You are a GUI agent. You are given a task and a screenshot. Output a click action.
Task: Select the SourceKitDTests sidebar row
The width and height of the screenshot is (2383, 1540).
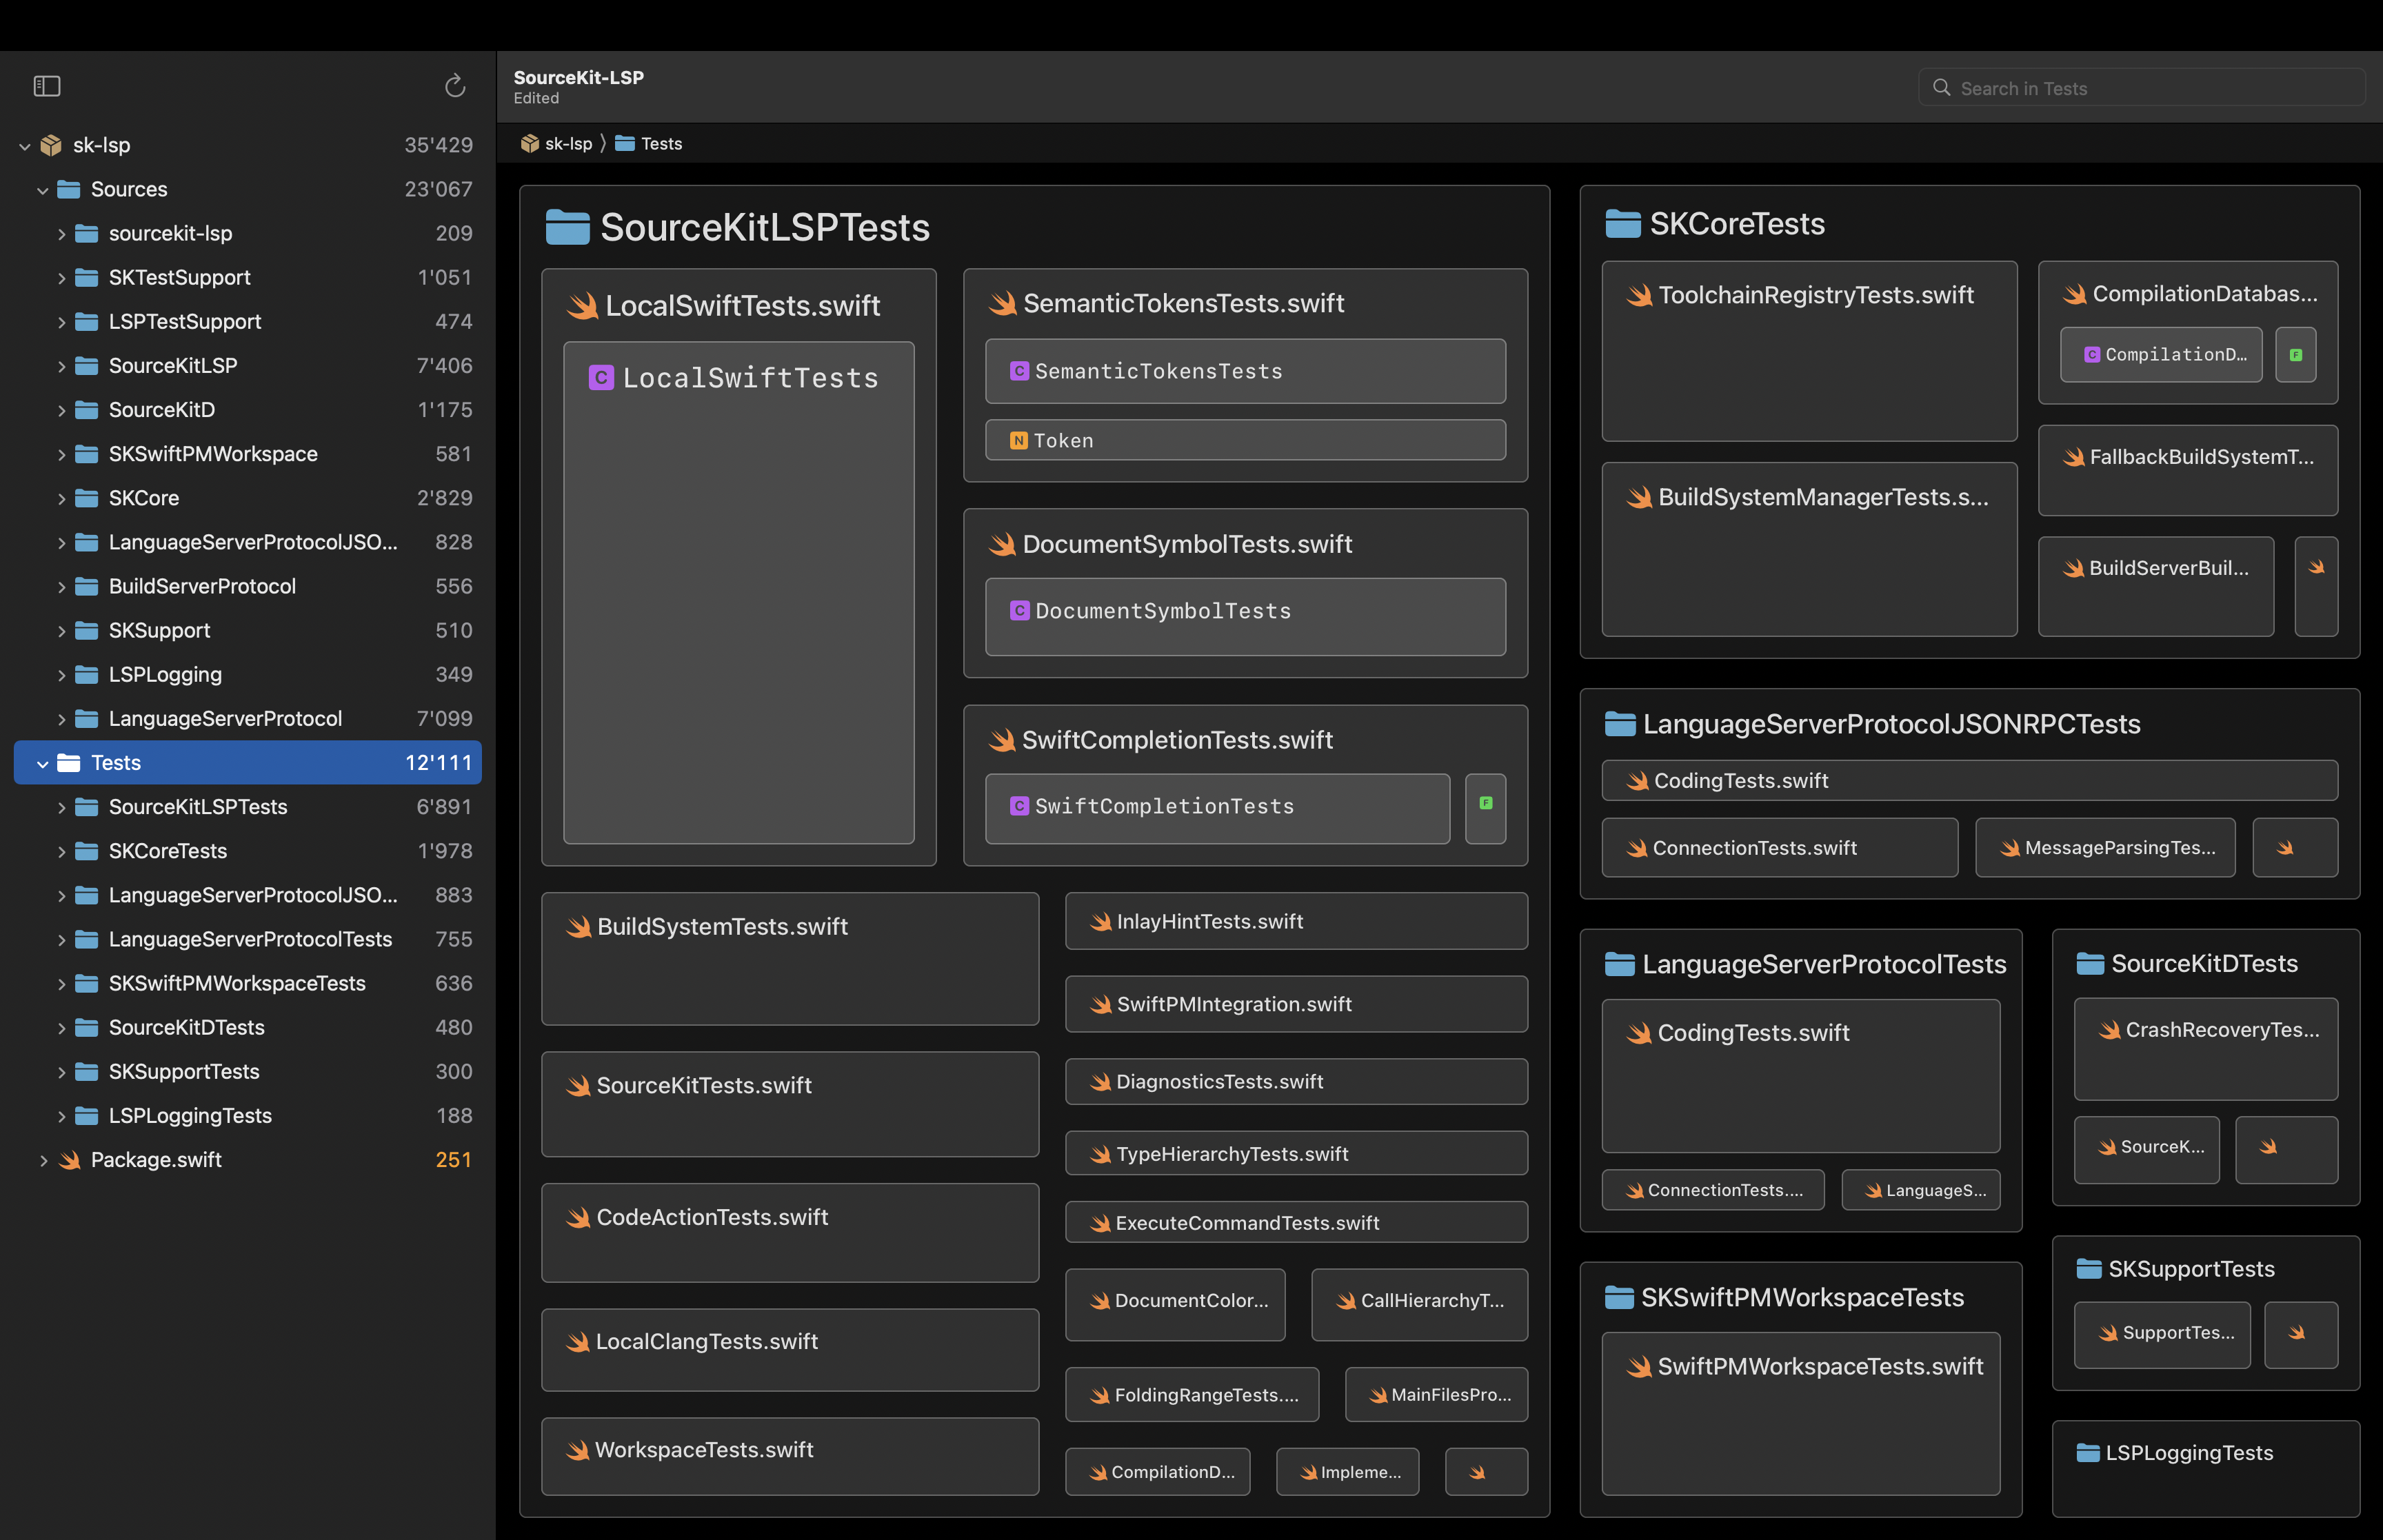click(x=247, y=1027)
